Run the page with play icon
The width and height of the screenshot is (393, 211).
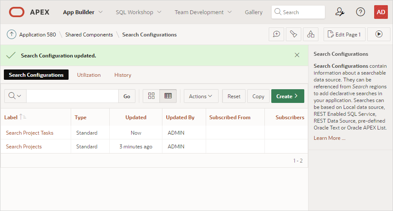pyautogui.click(x=379, y=34)
